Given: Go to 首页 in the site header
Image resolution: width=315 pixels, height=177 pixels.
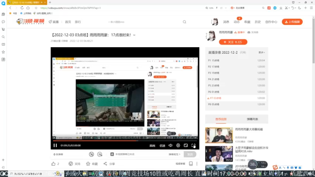Looking at the screenshot, I should pyautogui.click(x=68, y=22).
